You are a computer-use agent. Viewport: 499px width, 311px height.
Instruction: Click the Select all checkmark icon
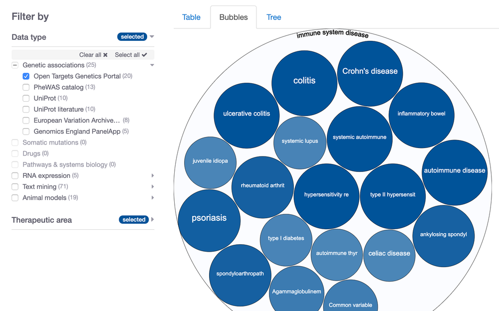145,55
